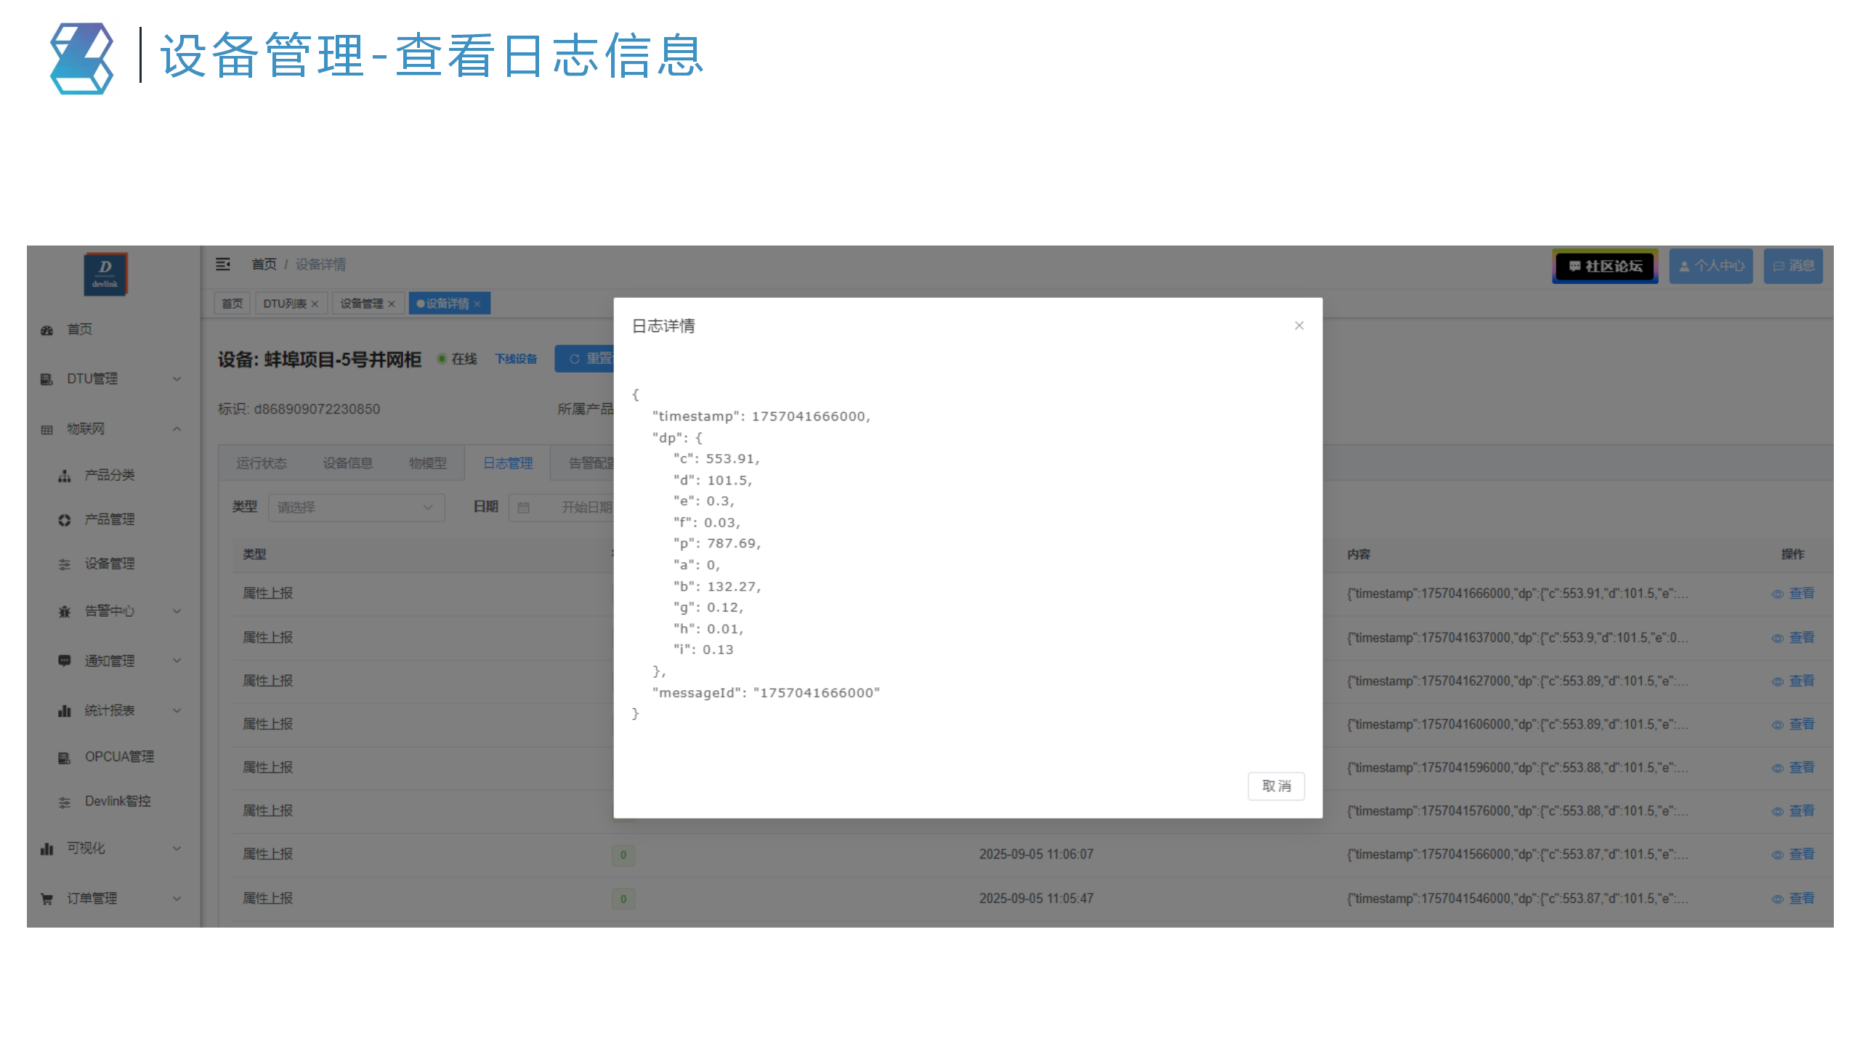Toggle the online status indicator beside 在线
The width and height of the screenshot is (1860, 1046).
440,359
